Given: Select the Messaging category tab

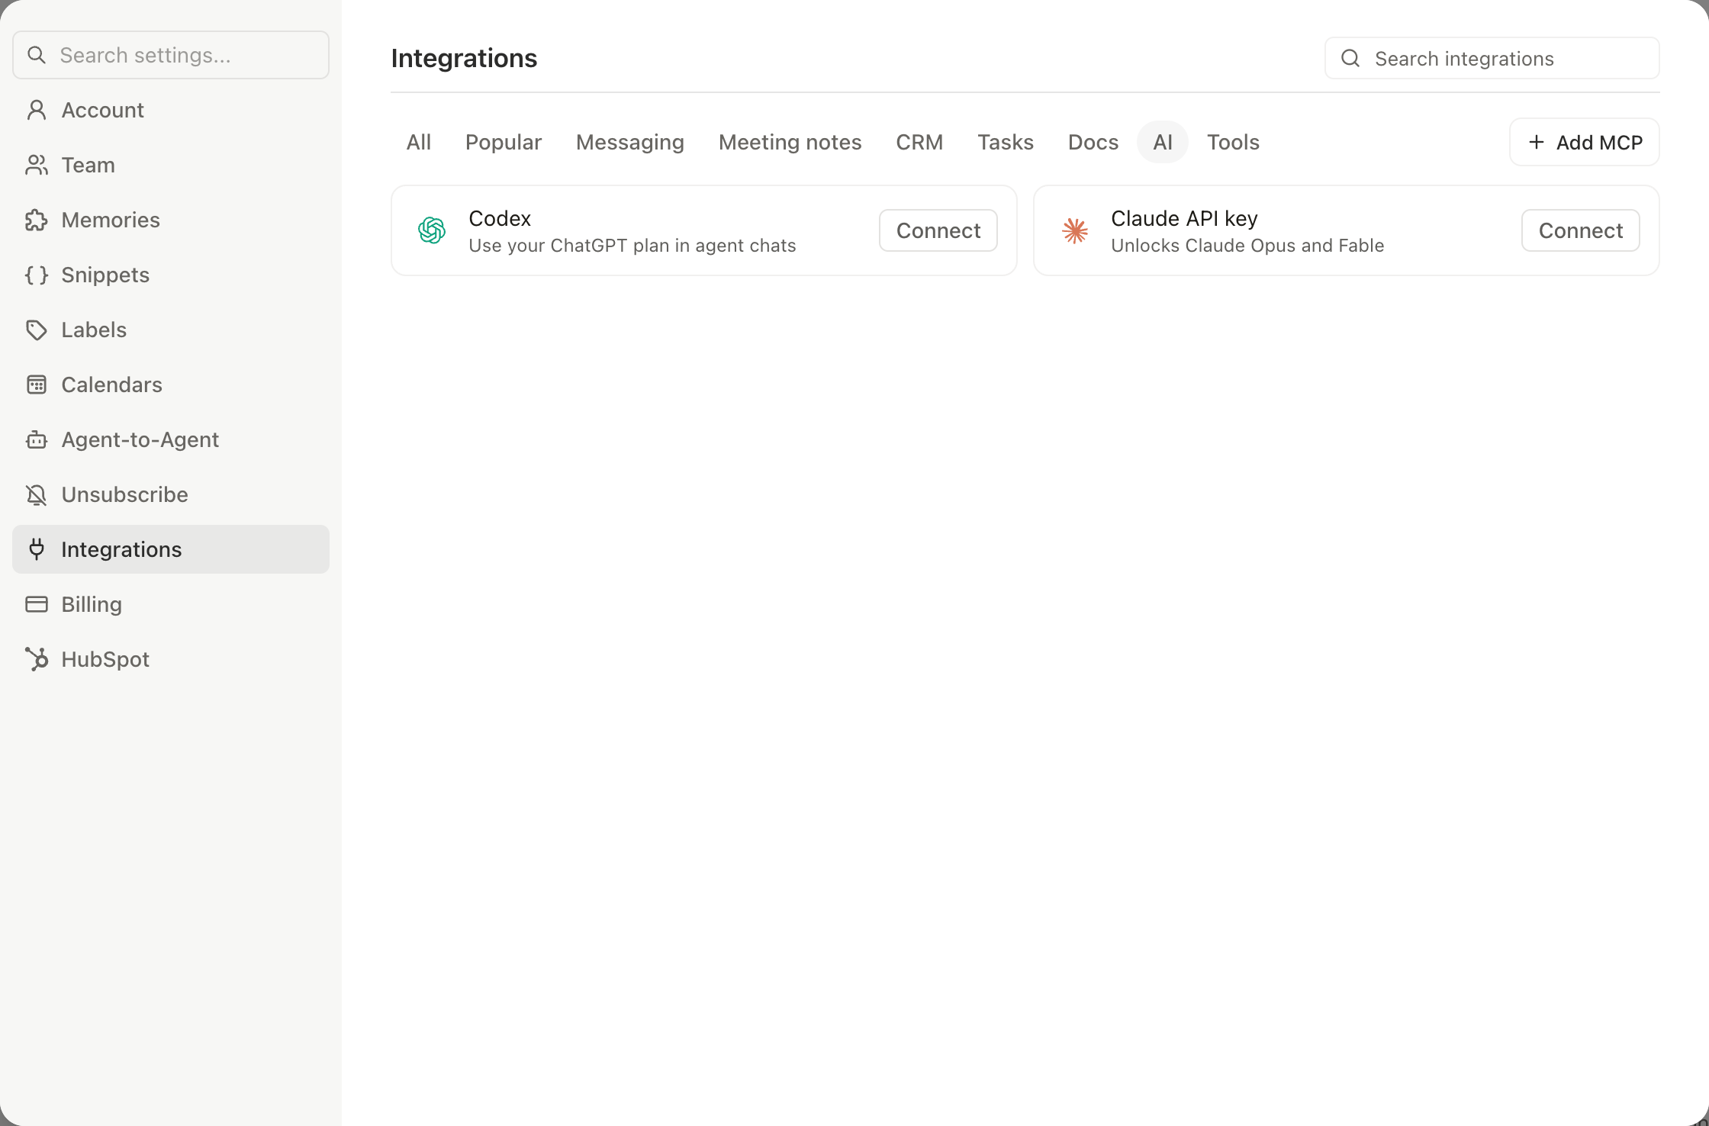Looking at the screenshot, I should tap(630, 142).
